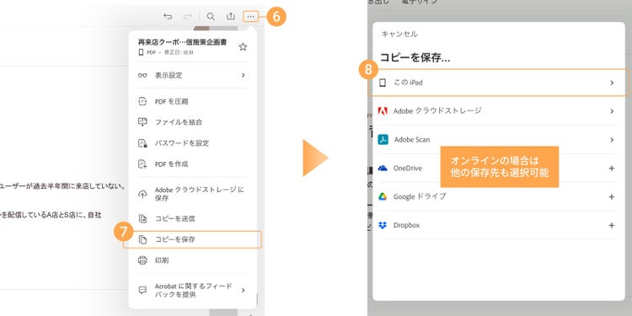Image resolution: width=632 pixels, height=316 pixels.
Task: Select PDF を作成 menu entry
Action: point(192,164)
